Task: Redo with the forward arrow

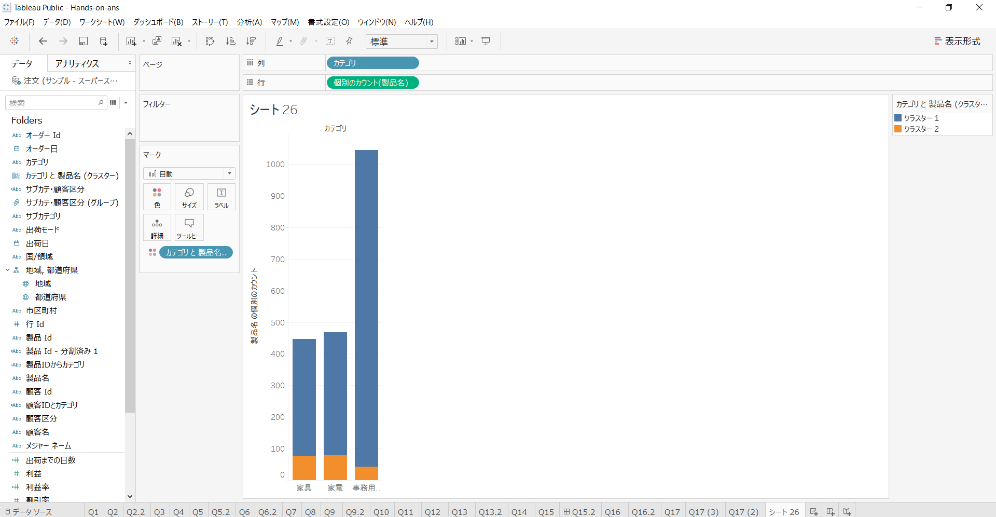Action: 63,41
